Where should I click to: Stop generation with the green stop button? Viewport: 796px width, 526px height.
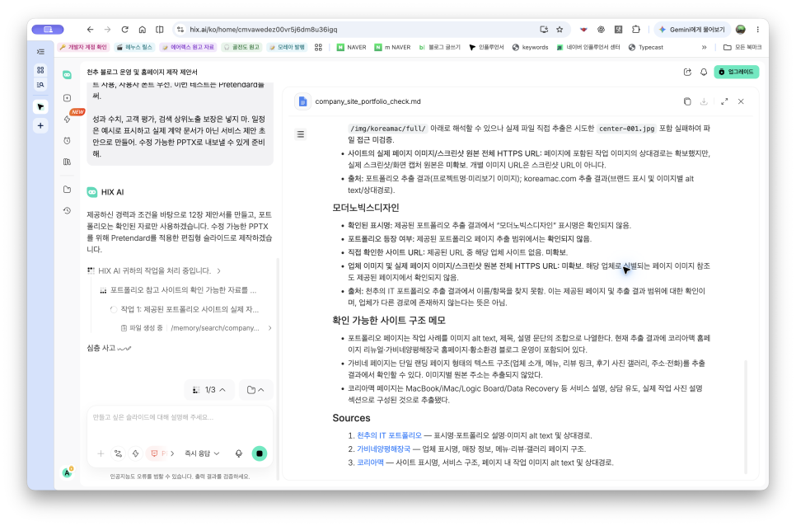pyautogui.click(x=260, y=453)
